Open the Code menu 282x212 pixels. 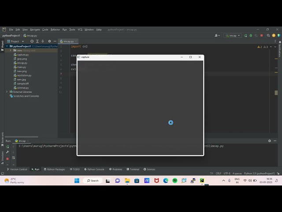[x=45, y=30]
